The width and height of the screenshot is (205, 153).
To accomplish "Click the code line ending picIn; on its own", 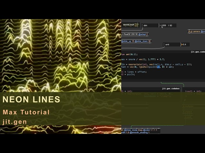I will pos(128,74).
